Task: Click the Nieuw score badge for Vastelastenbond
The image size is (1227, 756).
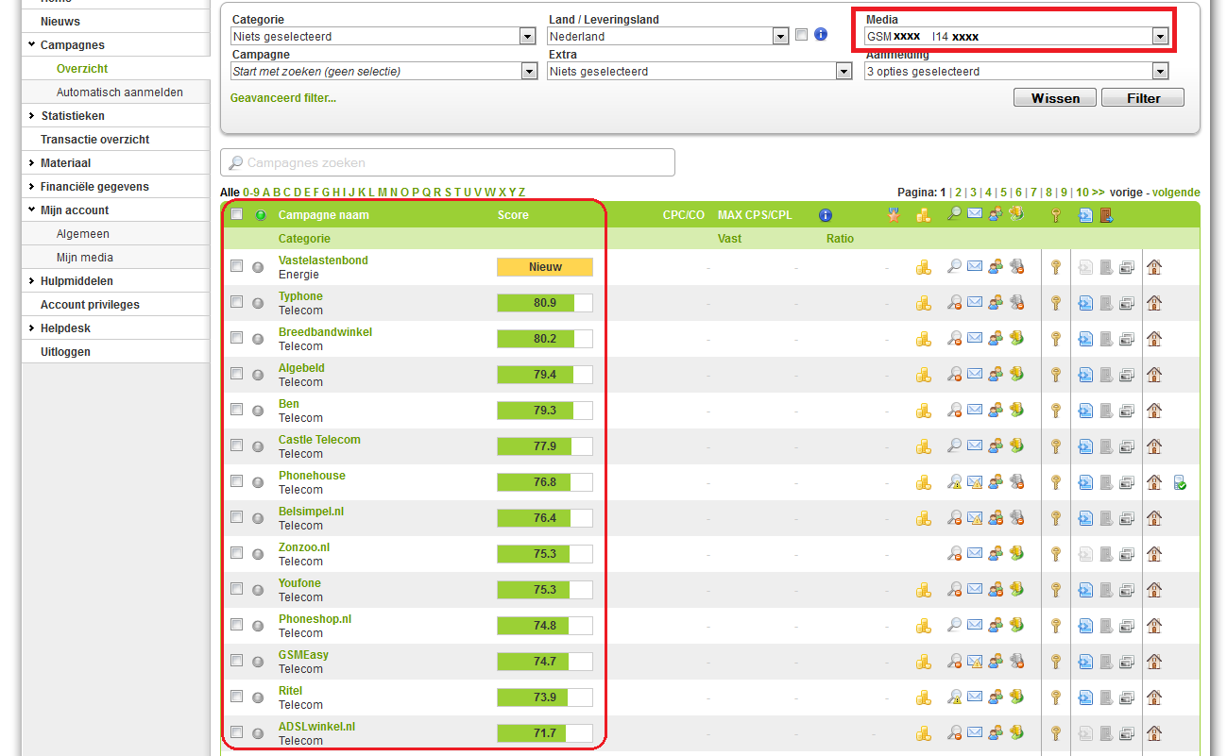Action: point(545,267)
